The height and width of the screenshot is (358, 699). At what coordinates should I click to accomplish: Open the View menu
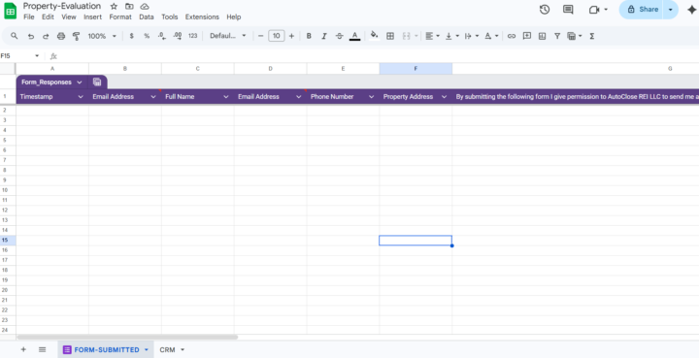pyautogui.click(x=69, y=16)
